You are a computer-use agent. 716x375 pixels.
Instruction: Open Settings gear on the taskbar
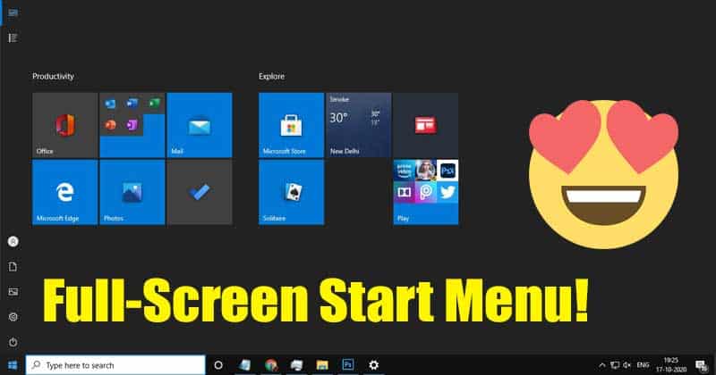373,365
